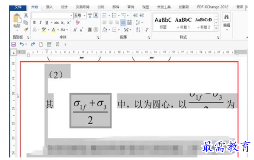Open the 文件 (File) tab
The image size is (254, 160).
(x=18, y=7)
